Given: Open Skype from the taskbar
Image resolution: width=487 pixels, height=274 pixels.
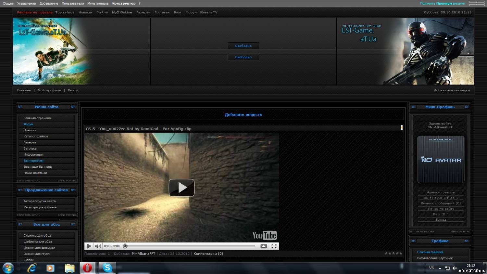Looking at the screenshot, I should pos(107,268).
